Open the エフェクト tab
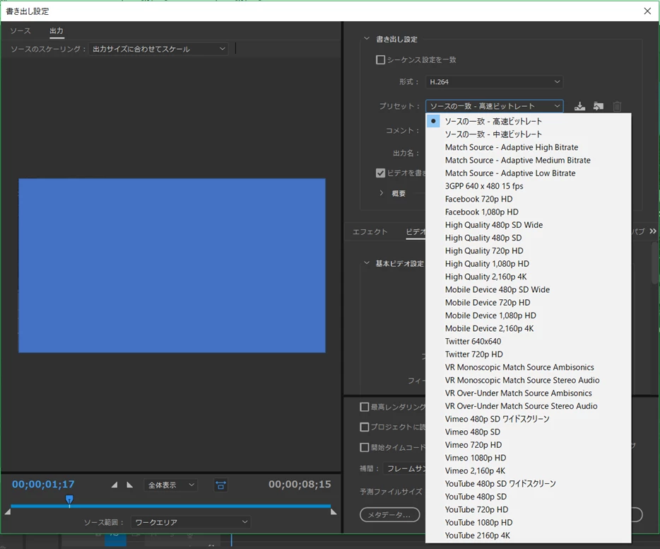Screen dimensions: 660x549 (x=370, y=232)
